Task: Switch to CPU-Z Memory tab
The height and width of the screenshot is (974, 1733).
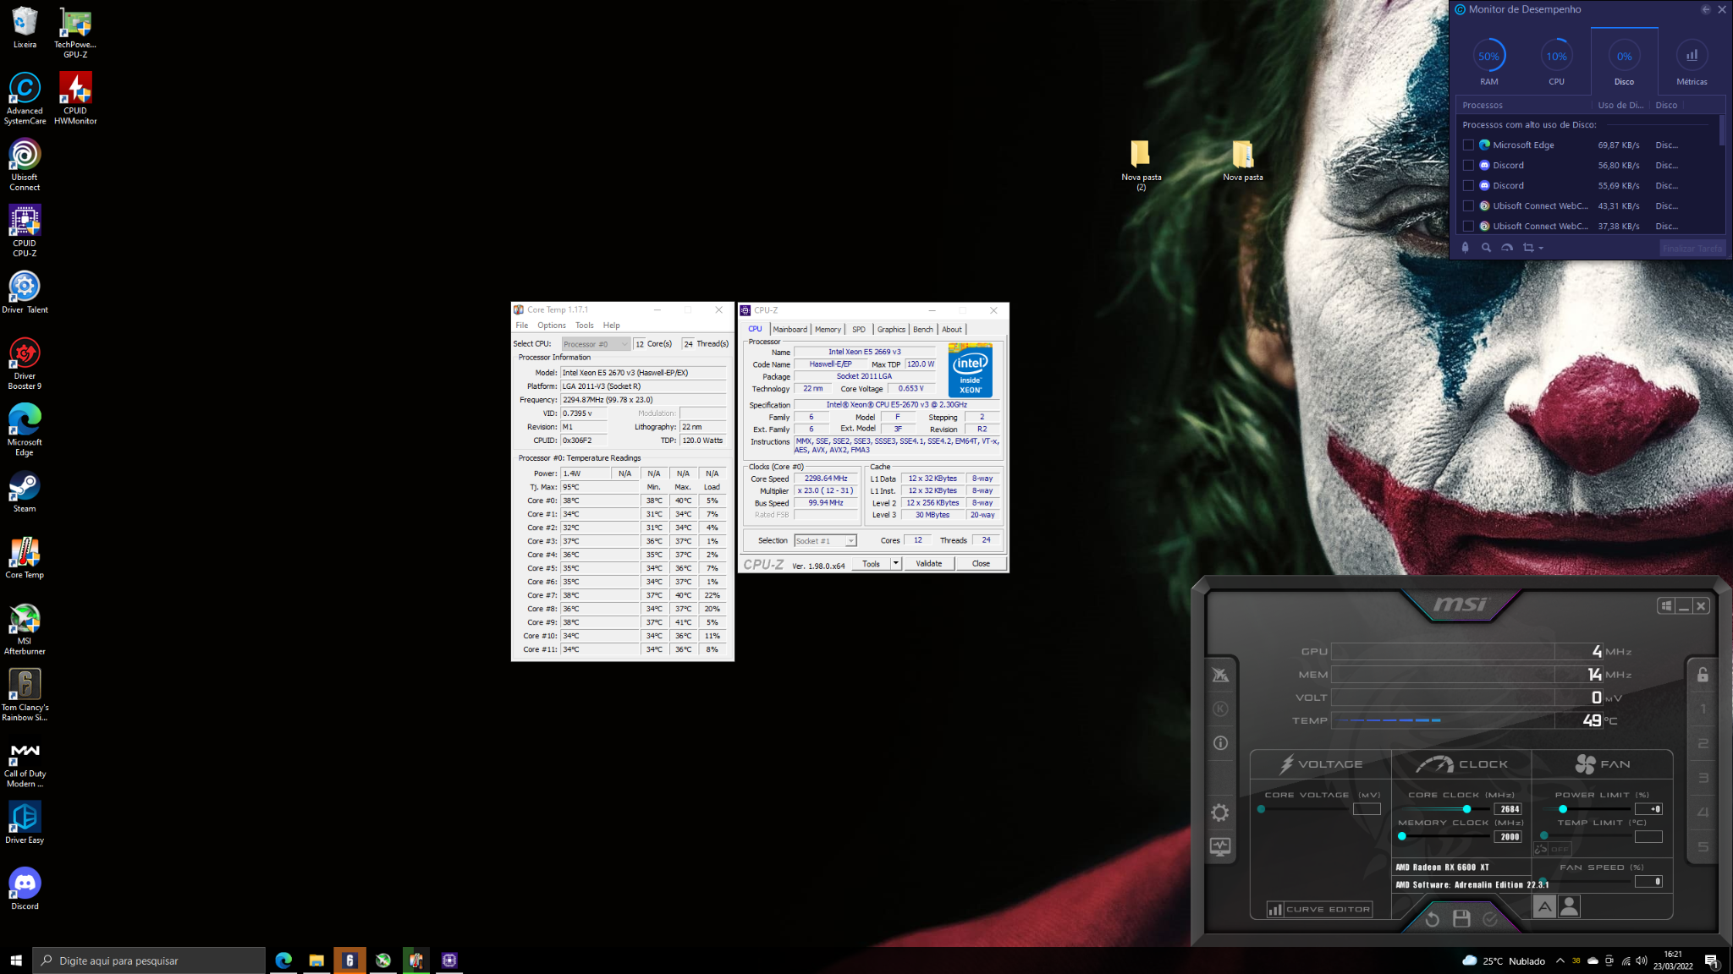Action: (828, 330)
